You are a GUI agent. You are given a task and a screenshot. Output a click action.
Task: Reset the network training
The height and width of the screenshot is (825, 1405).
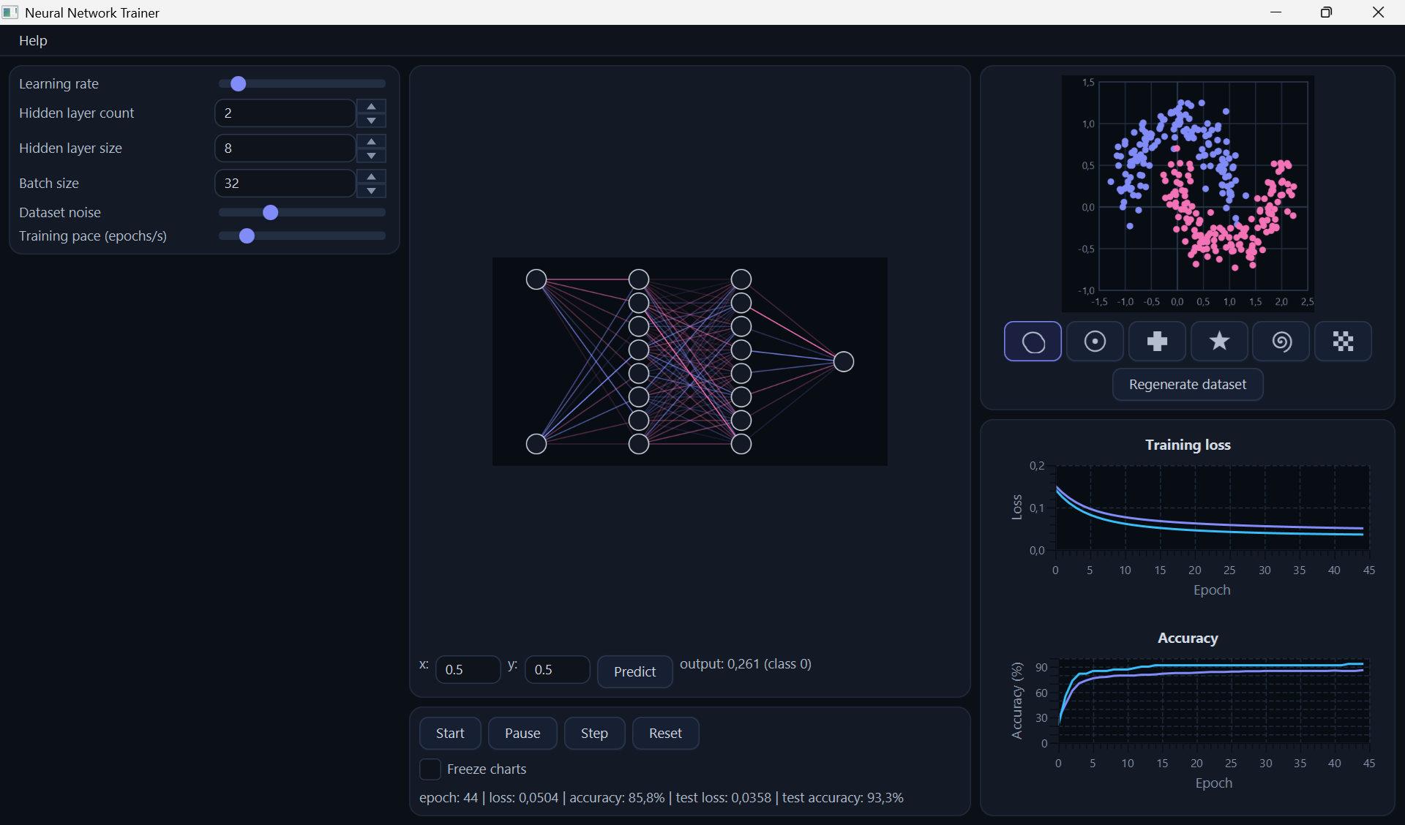(665, 734)
